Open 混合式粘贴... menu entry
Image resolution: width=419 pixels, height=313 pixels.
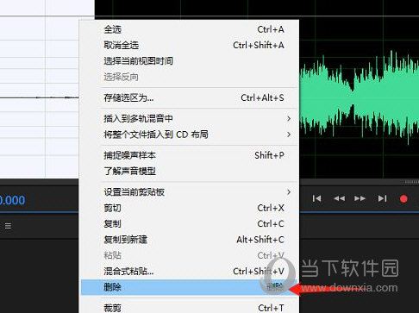click(190, 271)
